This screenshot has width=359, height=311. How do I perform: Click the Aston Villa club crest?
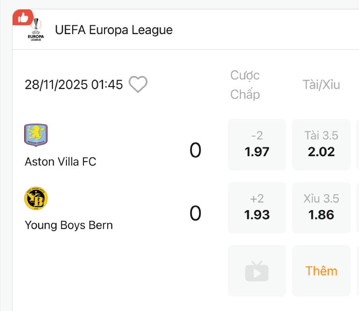click(x=35, y=135)
